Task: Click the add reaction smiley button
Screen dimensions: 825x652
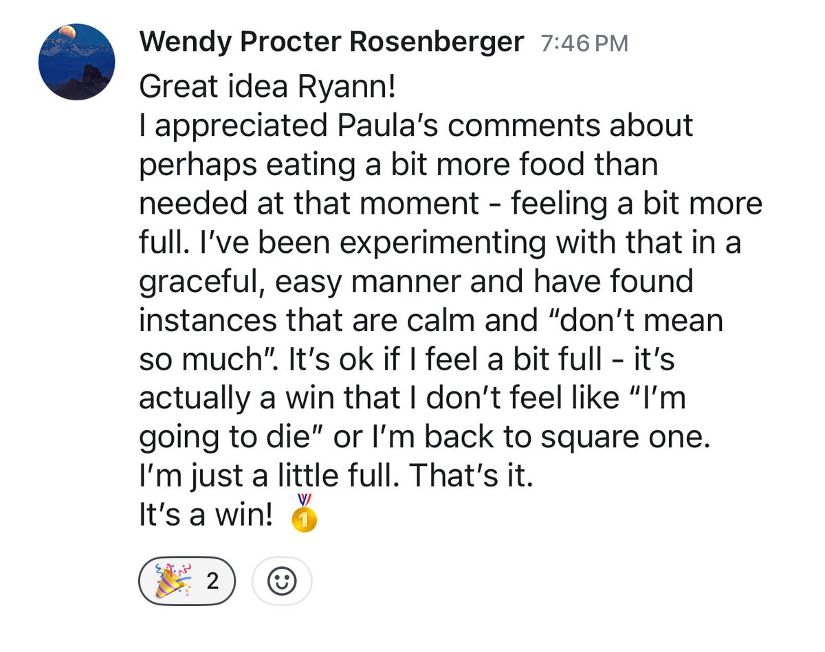Action: tap(282, 581)
